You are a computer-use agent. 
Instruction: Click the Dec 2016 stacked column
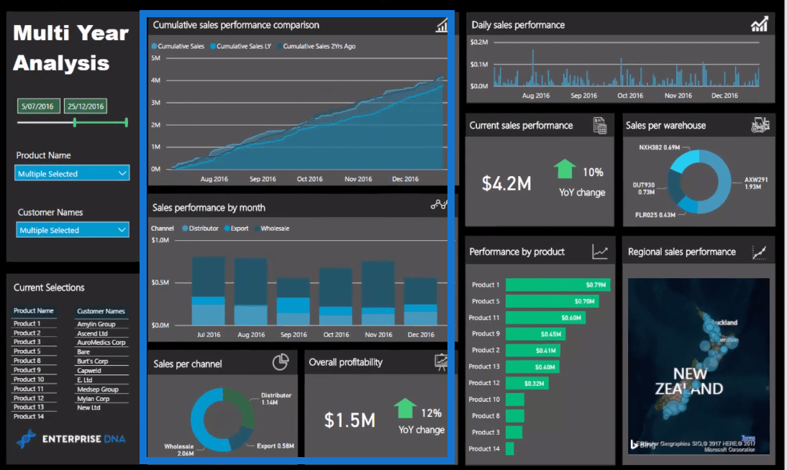[421, 301]
